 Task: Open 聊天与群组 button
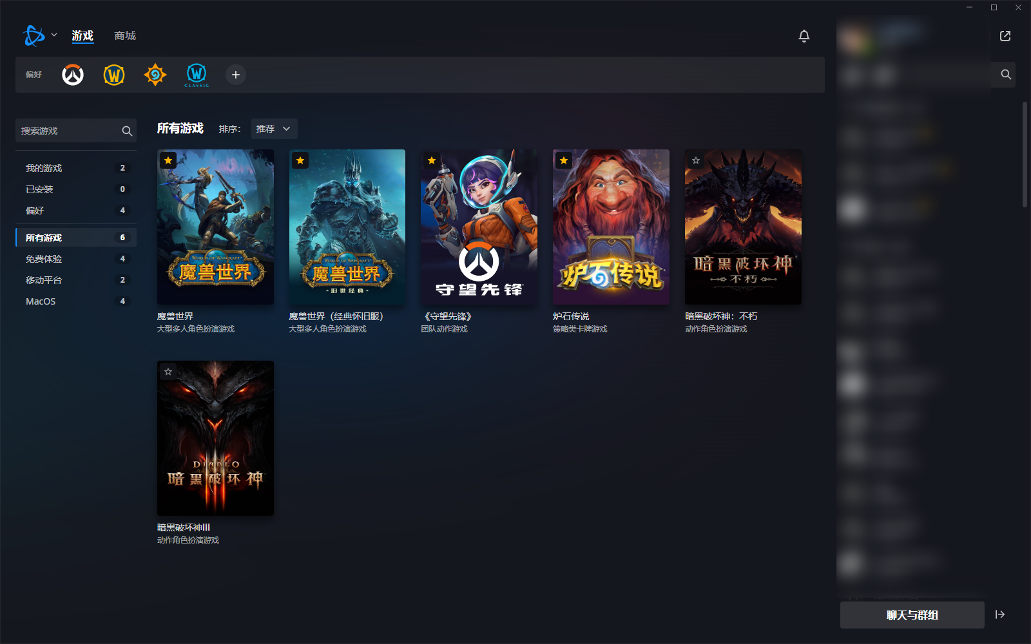[x=912, y=615]
